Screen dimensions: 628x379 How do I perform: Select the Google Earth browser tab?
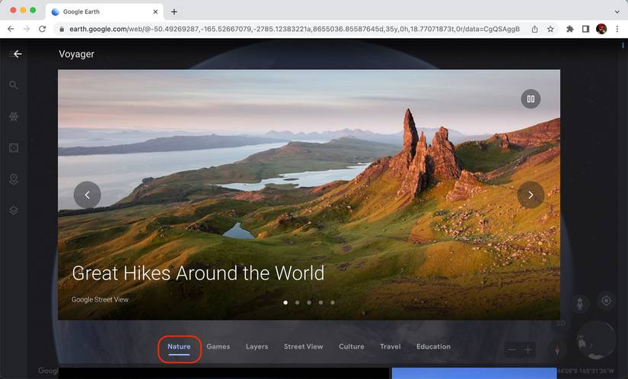pyautogui.click(x=104, y=12)
